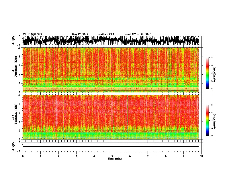The height and width of the screenshot is (175, 227).
Task: Click the ch.3(V) flat black trace line
Action: (111, 146)
